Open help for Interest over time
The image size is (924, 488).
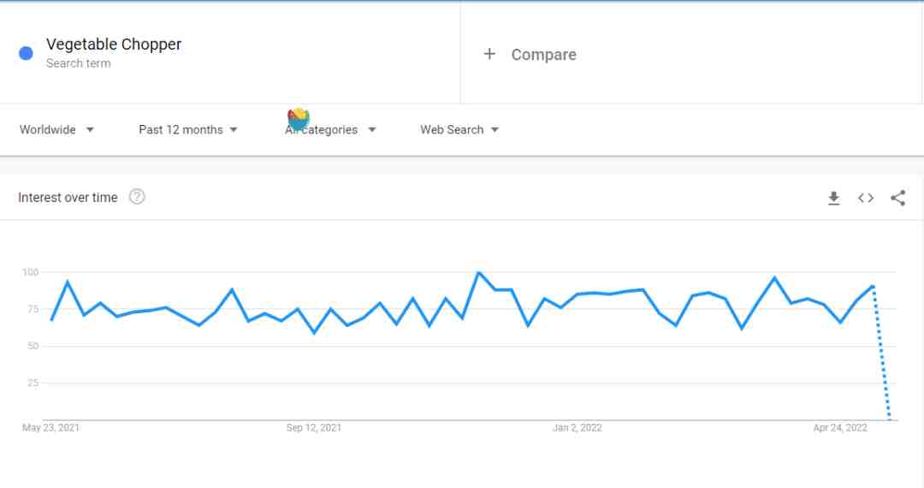tap(137, 197)
